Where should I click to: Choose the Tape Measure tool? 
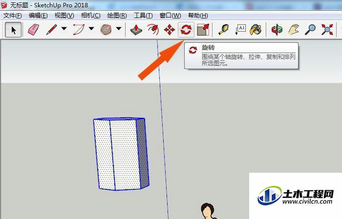(224, 30)
